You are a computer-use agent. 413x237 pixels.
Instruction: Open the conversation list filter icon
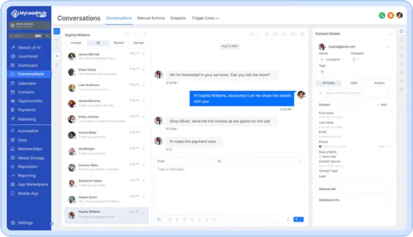(136, 34)
